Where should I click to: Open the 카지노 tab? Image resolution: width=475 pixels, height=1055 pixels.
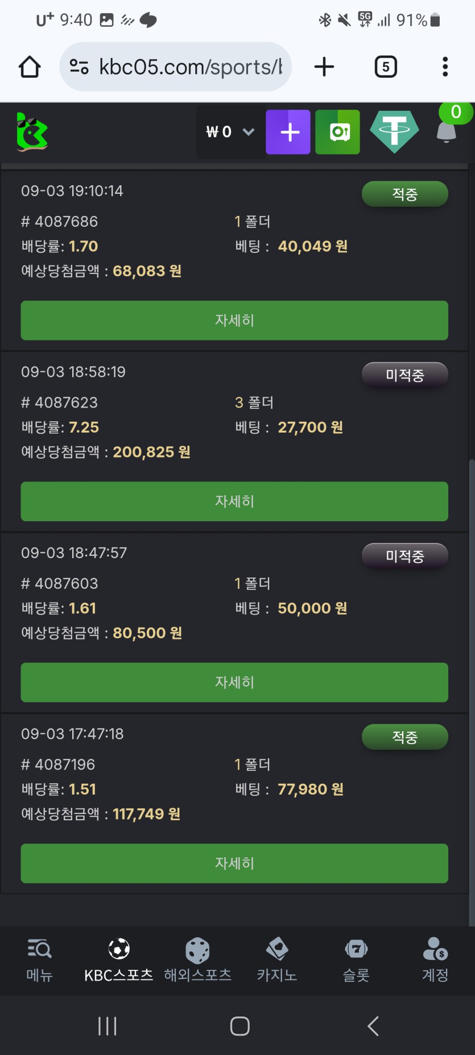pos(277,960)
